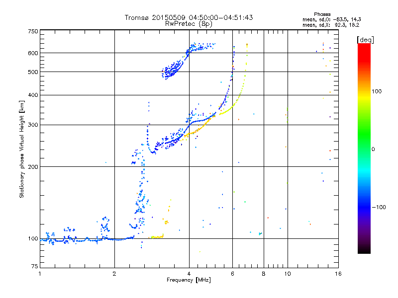Click the 'Phases' header text
Image resolution: width=398 pixels, height=298 pixels.
(322, 14)
